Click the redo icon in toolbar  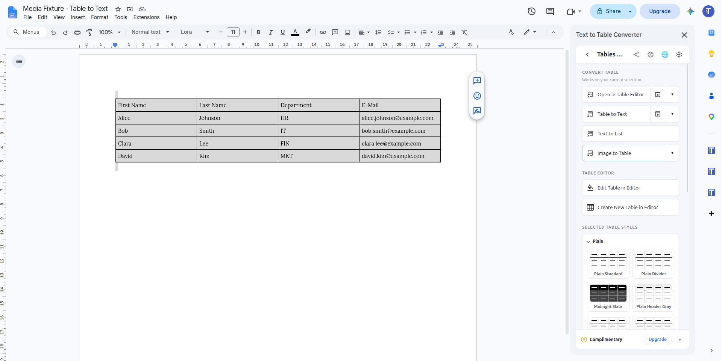point(65,32)
